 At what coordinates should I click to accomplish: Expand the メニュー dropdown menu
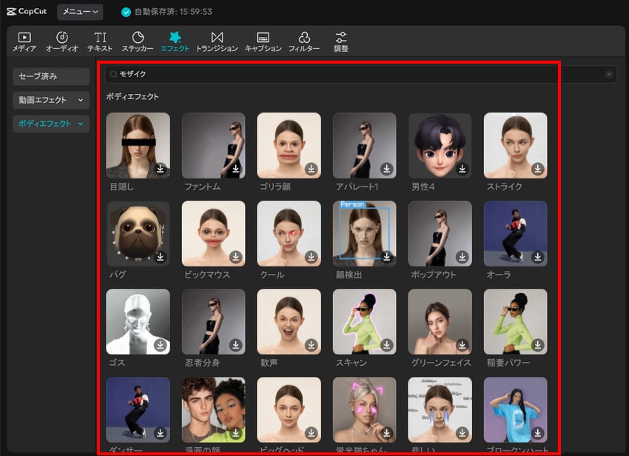point(80,12)
